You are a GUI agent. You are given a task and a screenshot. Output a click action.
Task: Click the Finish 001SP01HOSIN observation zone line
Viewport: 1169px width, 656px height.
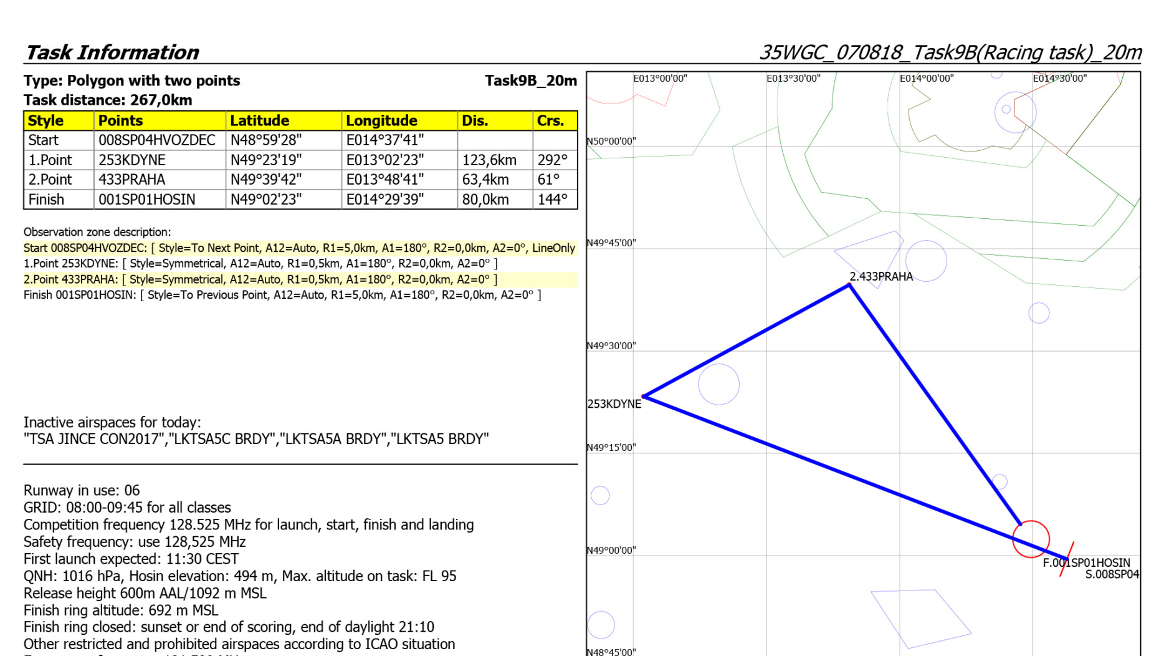tap(282, 295)
